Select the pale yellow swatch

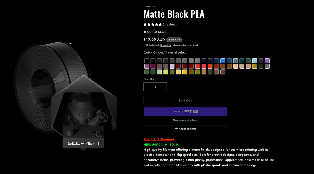click(x=178, y=72)
